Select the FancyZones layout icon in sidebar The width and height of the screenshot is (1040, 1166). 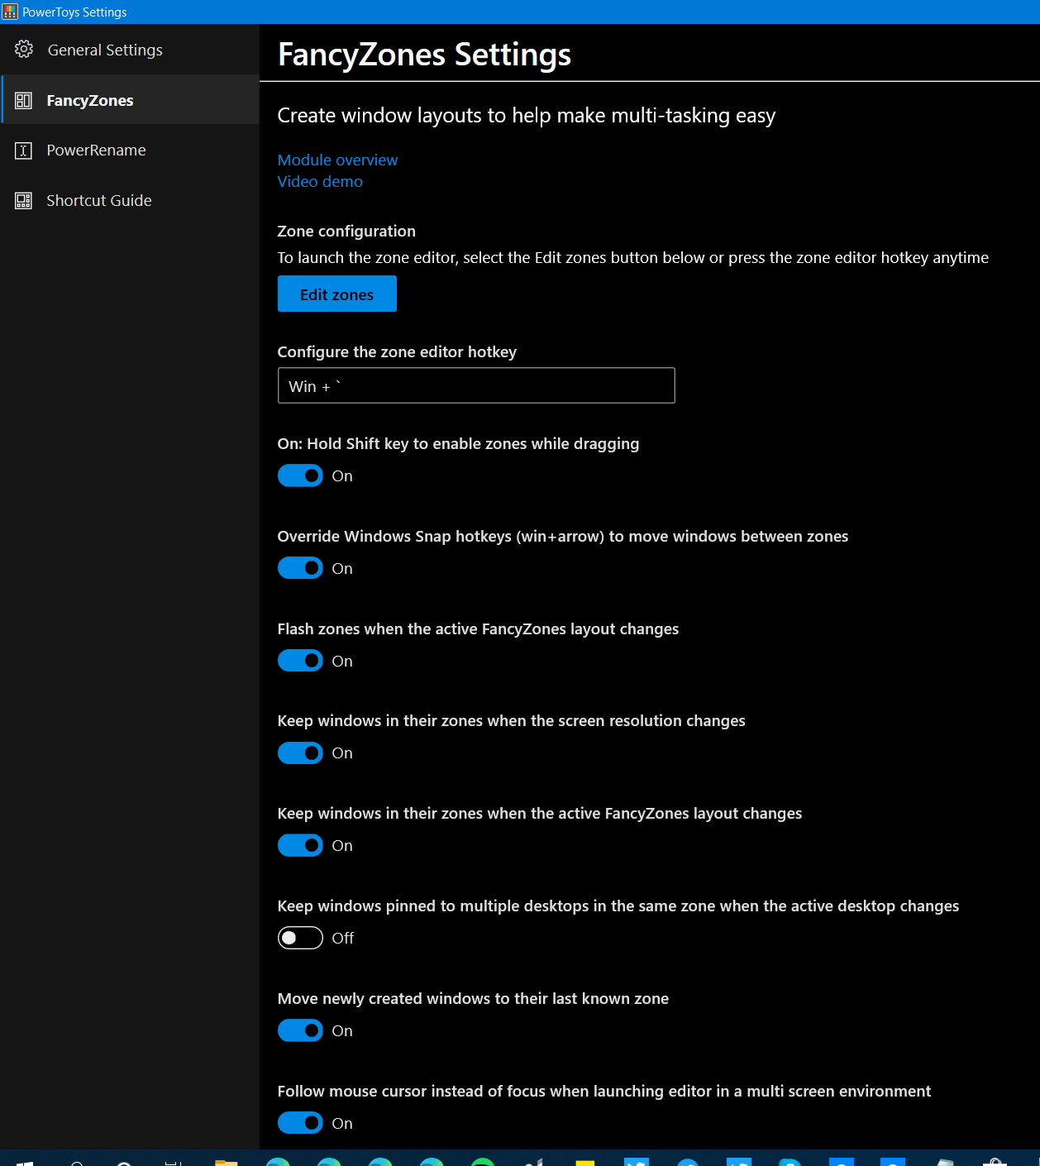coord(24,99)
